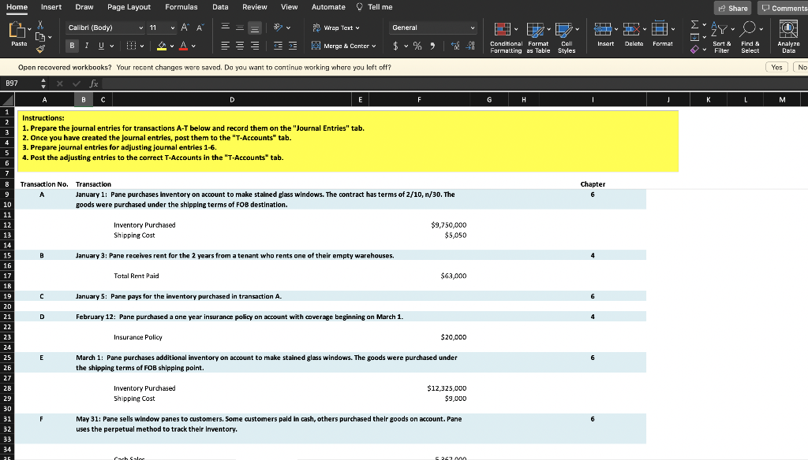Click the Share button
808x460 pixels.
(x=731, y=8)
